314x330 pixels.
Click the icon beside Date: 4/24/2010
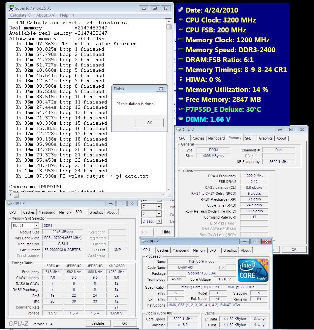point(181,10)
